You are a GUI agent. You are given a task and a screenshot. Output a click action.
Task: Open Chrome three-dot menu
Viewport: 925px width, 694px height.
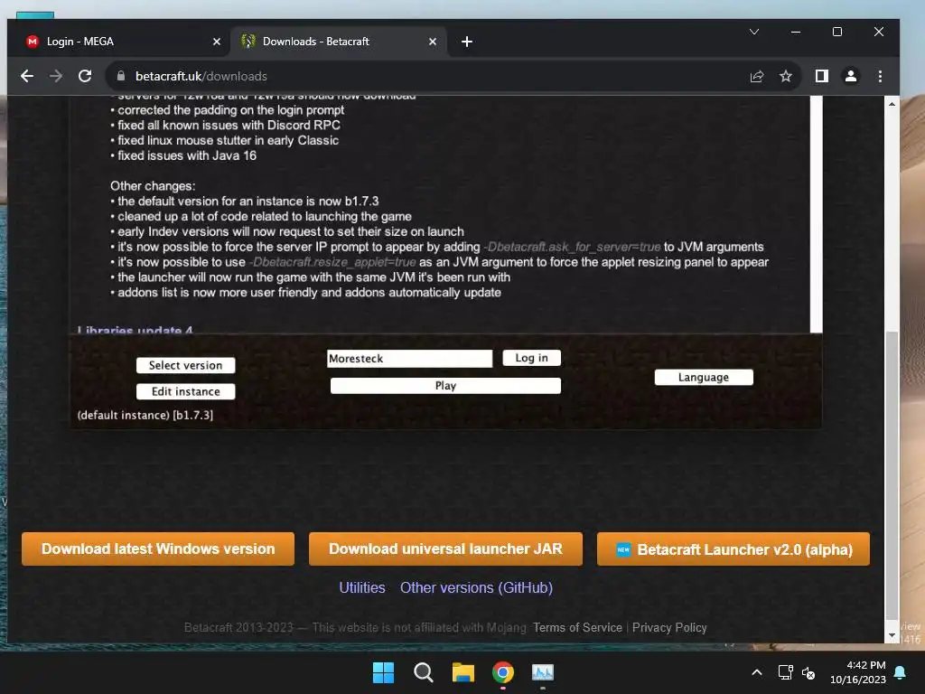[x=880, y=76]
